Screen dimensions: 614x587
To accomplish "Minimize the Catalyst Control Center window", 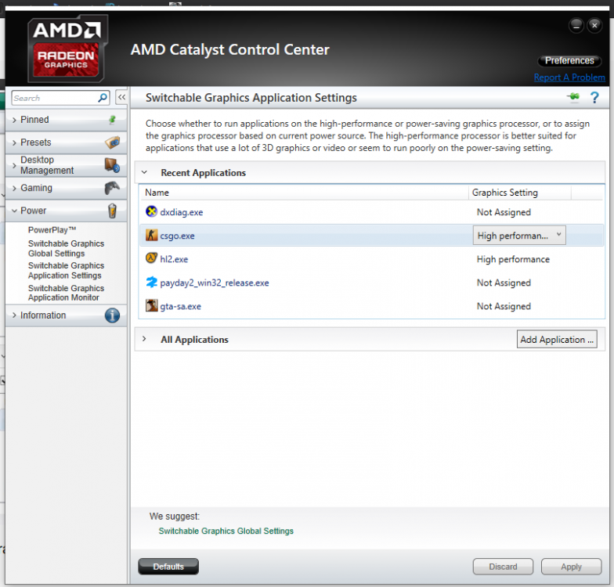I will click(x=576, y=26).
